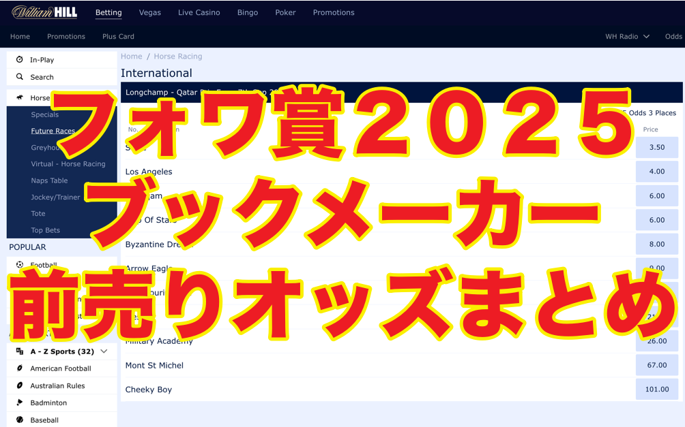Screen dimensions: 685x427
Task: Click the Search magnifier icon
Action: click(20, 77)
